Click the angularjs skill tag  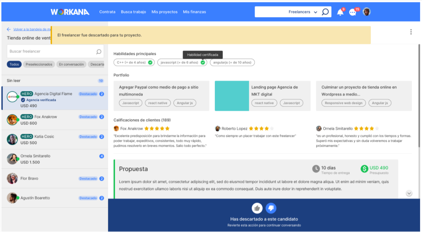click(232, 62)
